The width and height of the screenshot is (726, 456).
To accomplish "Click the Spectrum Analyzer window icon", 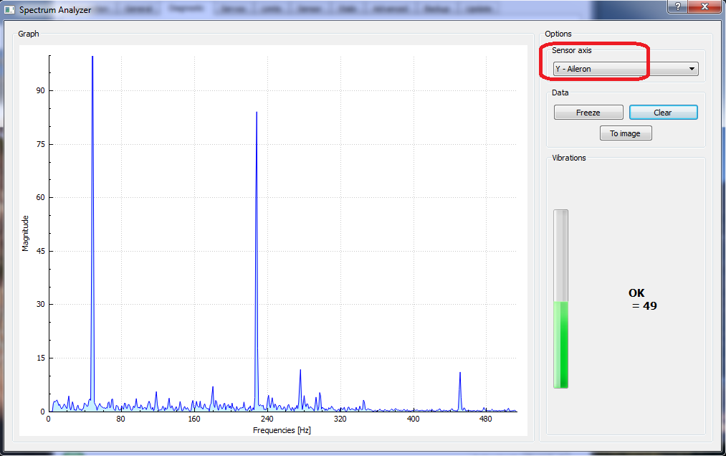I will (x=9, y=10).
